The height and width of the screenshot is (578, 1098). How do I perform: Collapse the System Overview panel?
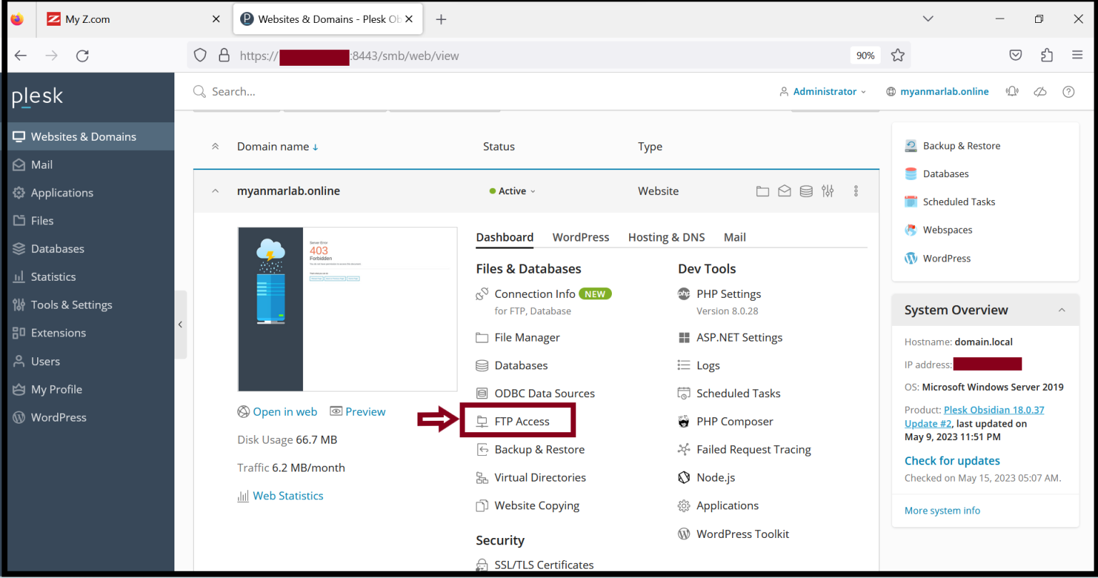(1062, 310)
